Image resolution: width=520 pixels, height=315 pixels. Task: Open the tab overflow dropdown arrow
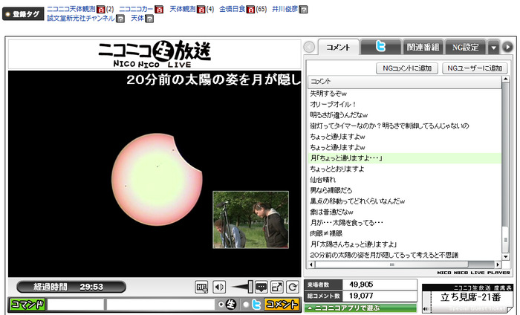point(493,48)
